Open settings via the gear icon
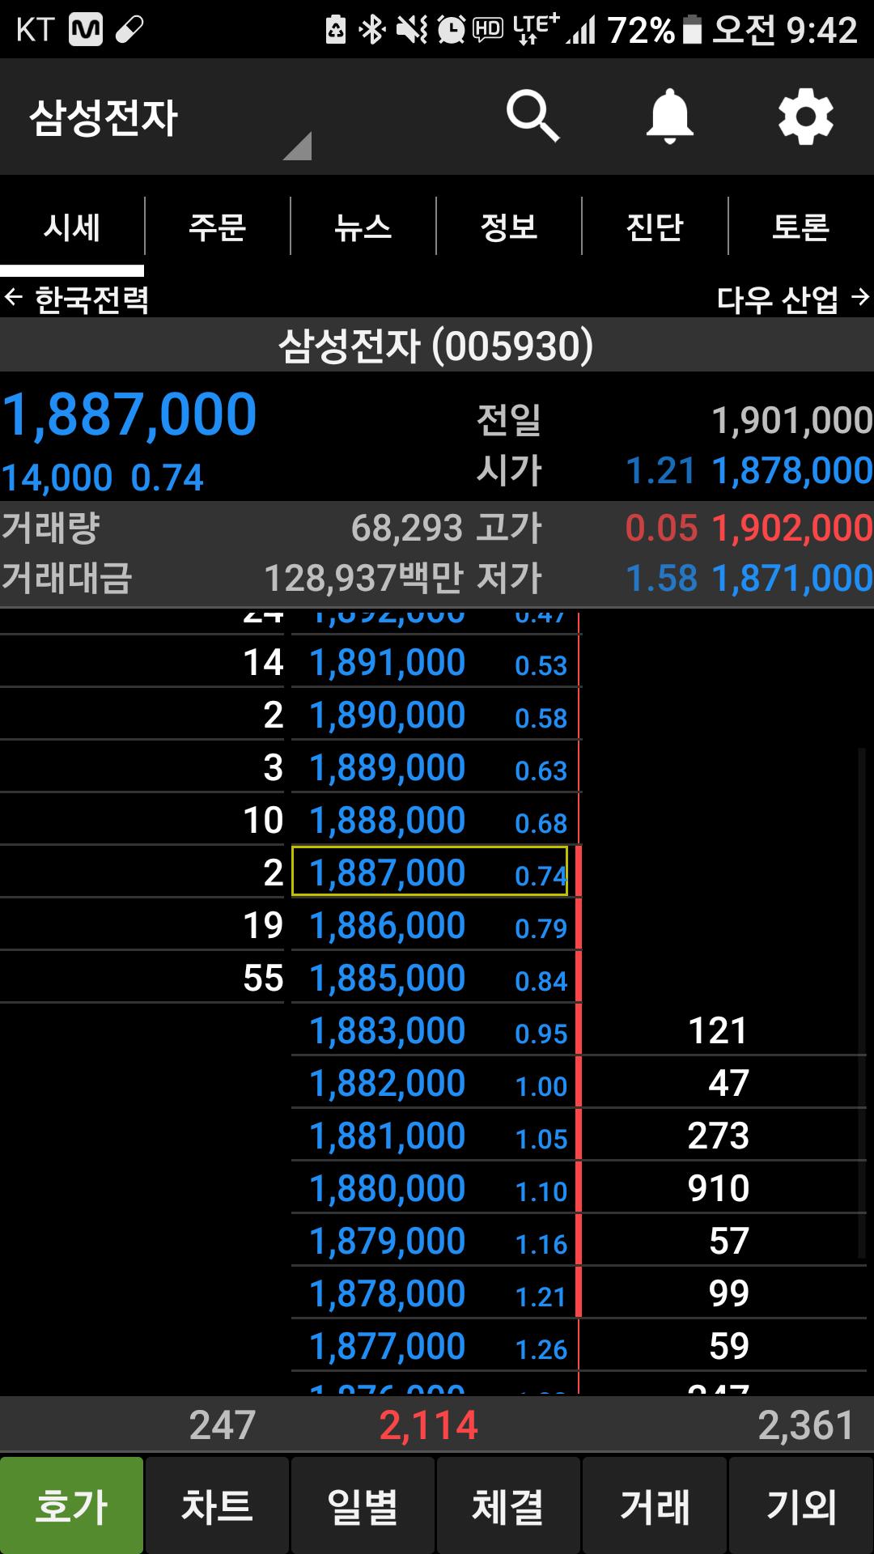874x1554 pixels. [805, 117]
